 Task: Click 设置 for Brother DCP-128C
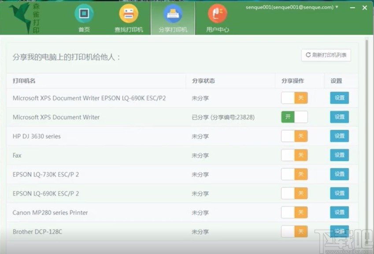click(339, 231)
